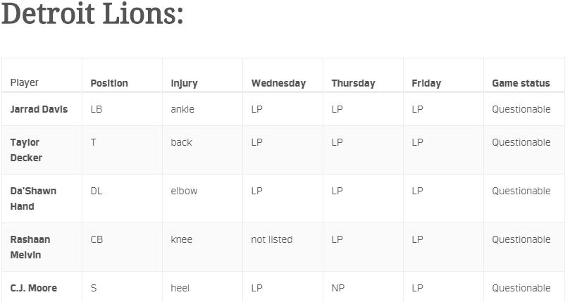
Task: Click the Detroit Lions heading
Action: [92, 14]
